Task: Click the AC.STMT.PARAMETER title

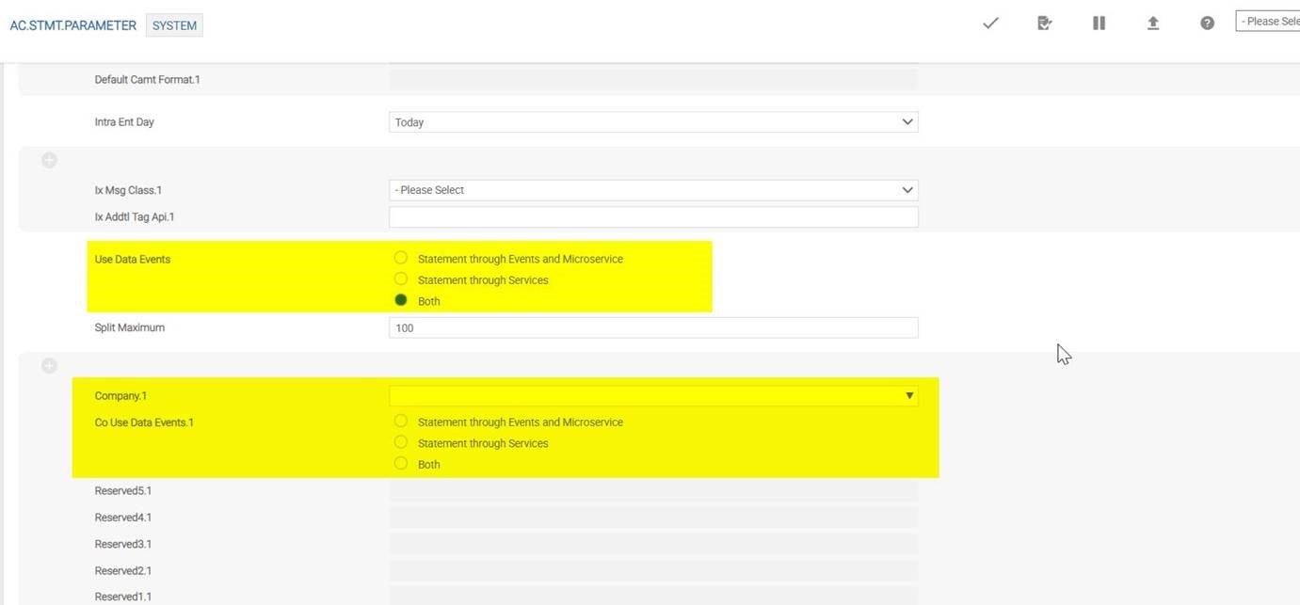Action: (x=72, y=25)
